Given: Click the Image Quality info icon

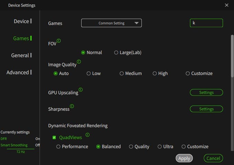Looking at the screenshot, I should pyautogui.click(x=79, y=62).
